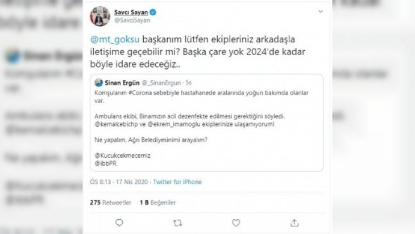This screenshot has width=415, height=234.
Task: Open the @mt_goksu mention
Action: tap(108, 44)
